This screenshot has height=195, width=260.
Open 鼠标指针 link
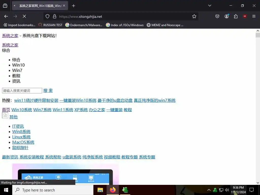(20, 148)
